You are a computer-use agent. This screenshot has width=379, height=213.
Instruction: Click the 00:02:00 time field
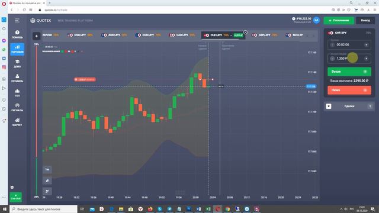349,45
